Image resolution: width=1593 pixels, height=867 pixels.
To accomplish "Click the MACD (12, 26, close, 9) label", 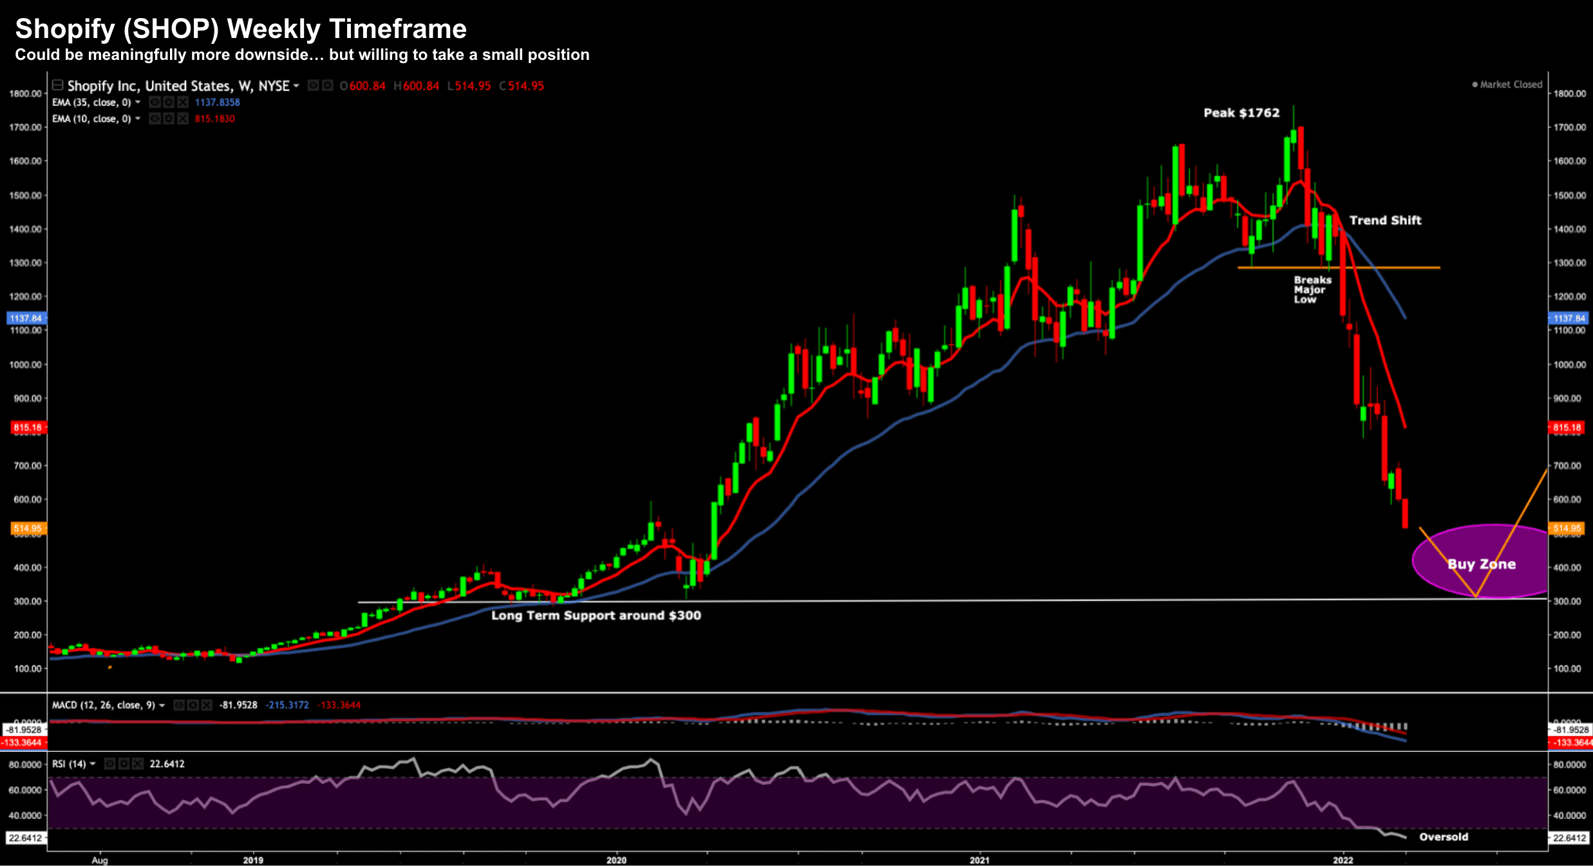I will 103,705.
